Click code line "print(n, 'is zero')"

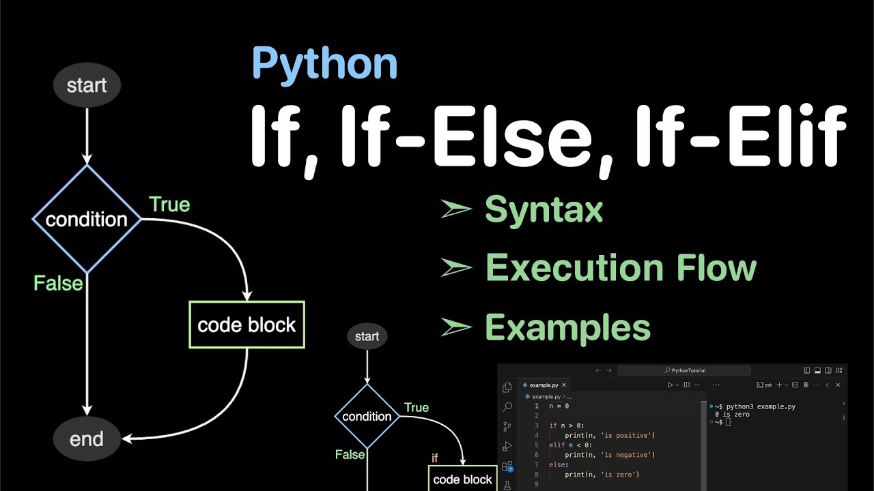pos(602,474)
